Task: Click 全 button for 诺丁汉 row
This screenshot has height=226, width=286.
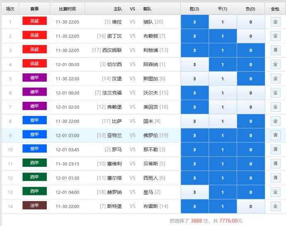Action: (275, 36)
